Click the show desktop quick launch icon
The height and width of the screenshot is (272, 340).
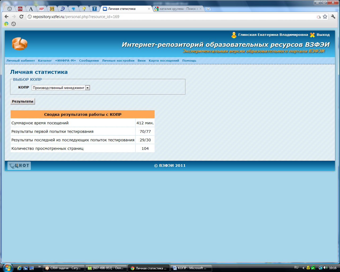(x=32, y=268)
